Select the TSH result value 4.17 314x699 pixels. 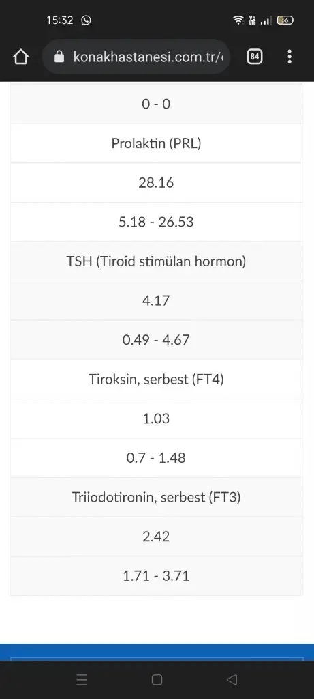pyautogui.click(x=156, y=300)
